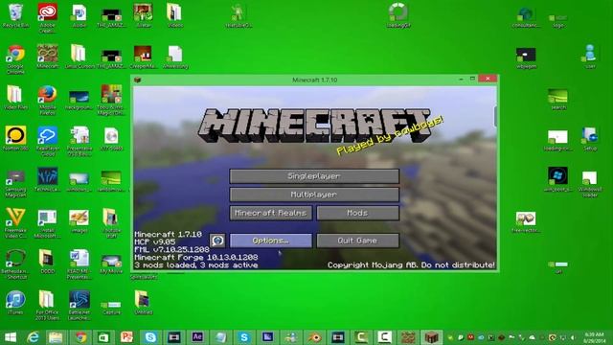Select the Windows loader file icon
Image resolution: width=613 pixels, height=345 pixels.
click(x=590, y=184)
